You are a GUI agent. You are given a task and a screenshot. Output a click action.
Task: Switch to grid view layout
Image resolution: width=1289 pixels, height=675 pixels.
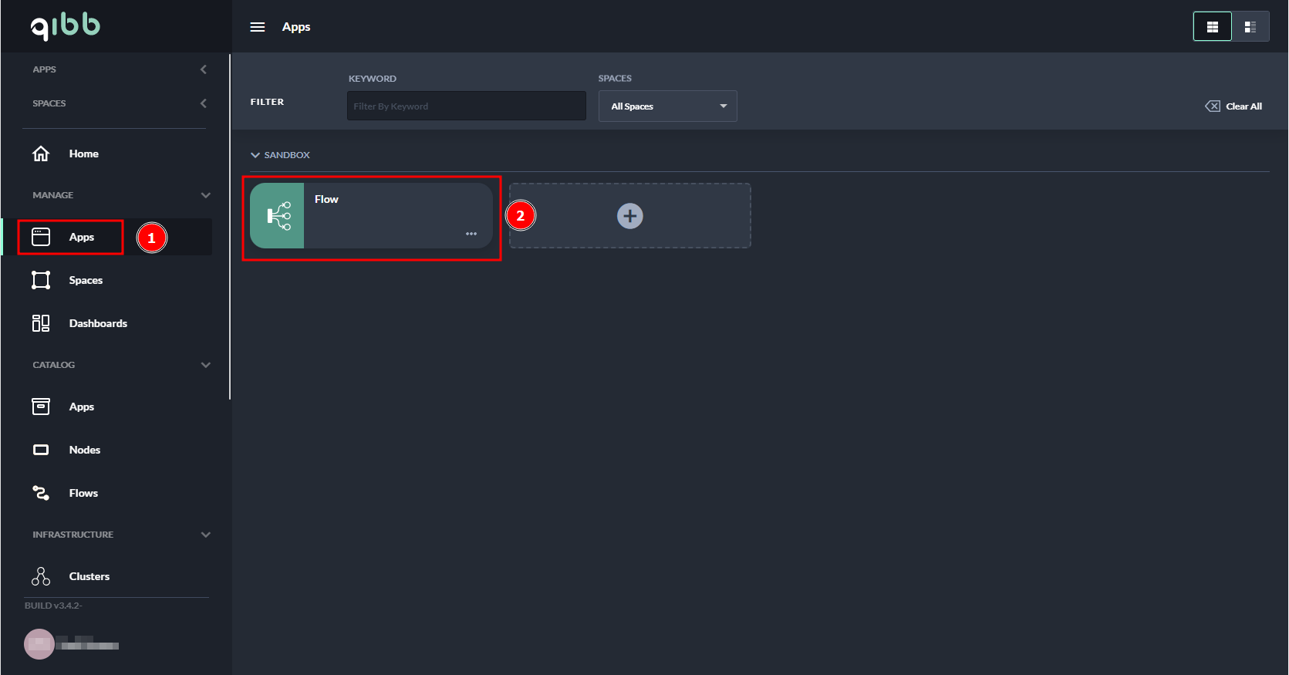[x=1212, y=27]
